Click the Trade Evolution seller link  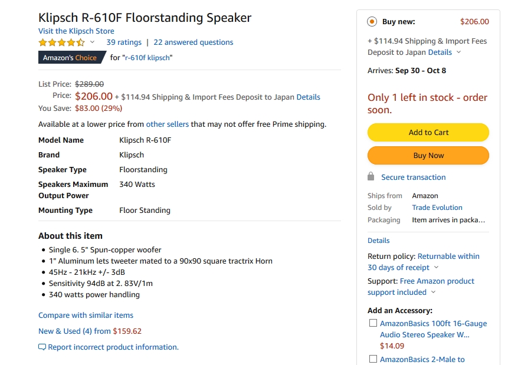[x=437, y=208]
